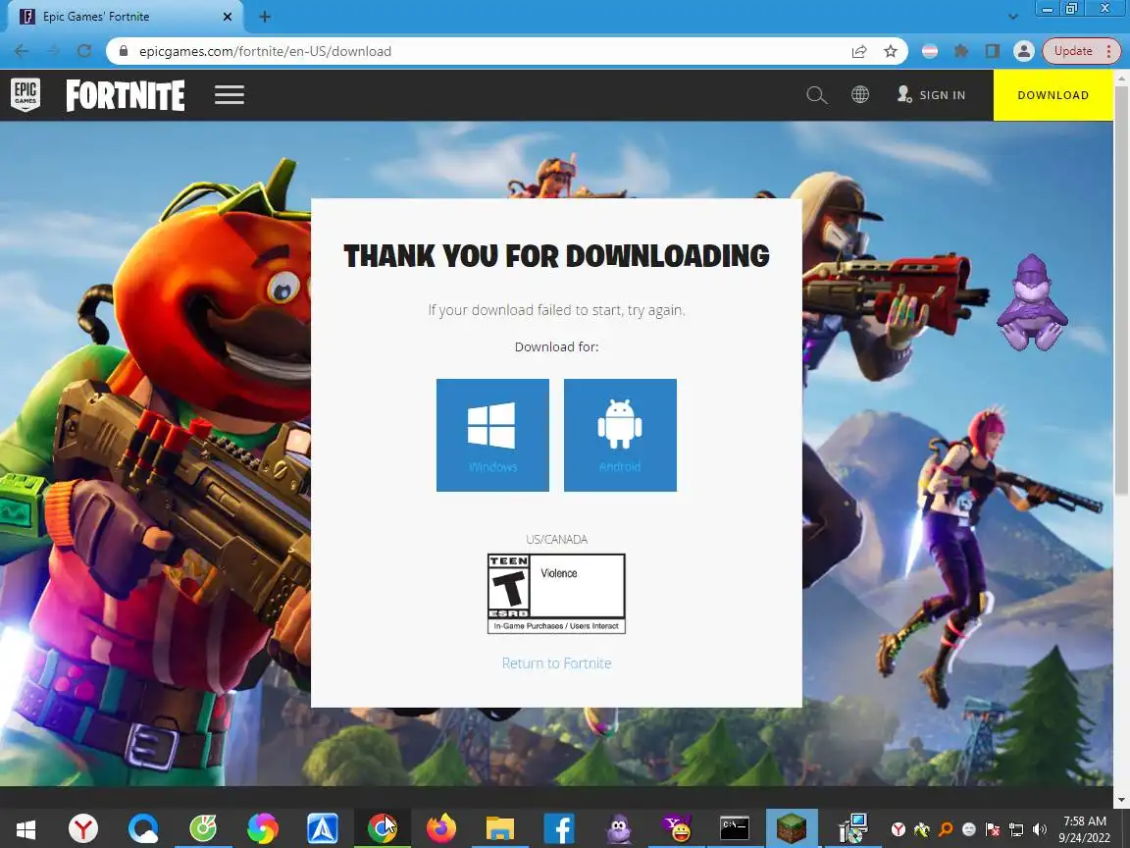Select the Epic Games' Fortnite tab
Viewport: 1130px width, 848px height.
[126, 17]
